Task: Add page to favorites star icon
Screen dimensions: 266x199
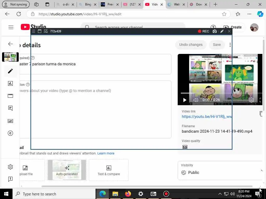Action: point(224,14)
